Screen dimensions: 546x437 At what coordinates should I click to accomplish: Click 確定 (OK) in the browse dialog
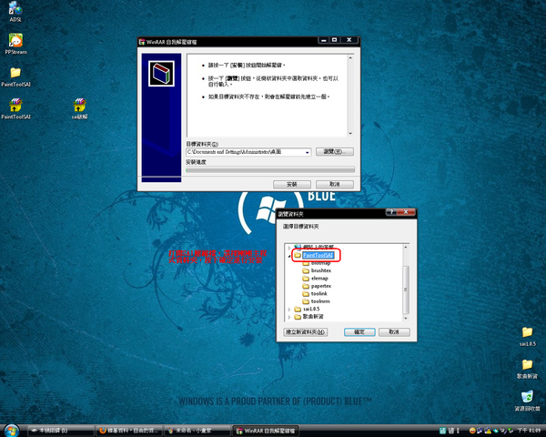(359, 331)
